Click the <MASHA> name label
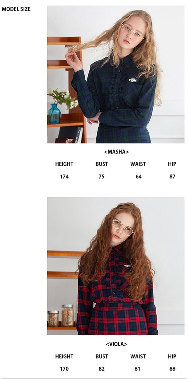This screenshot has width=189, height=379. [116, 152]
